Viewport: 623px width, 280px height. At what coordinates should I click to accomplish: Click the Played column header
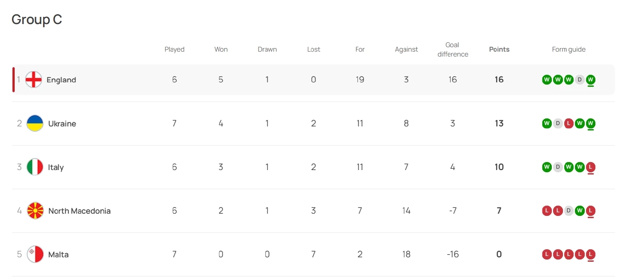click(x=174, y=49)
